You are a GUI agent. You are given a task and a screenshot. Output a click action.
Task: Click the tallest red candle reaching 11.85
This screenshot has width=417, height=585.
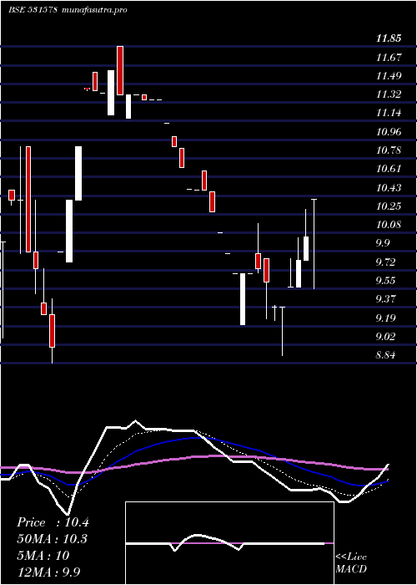pyautogui.click(x=120, y=70)
